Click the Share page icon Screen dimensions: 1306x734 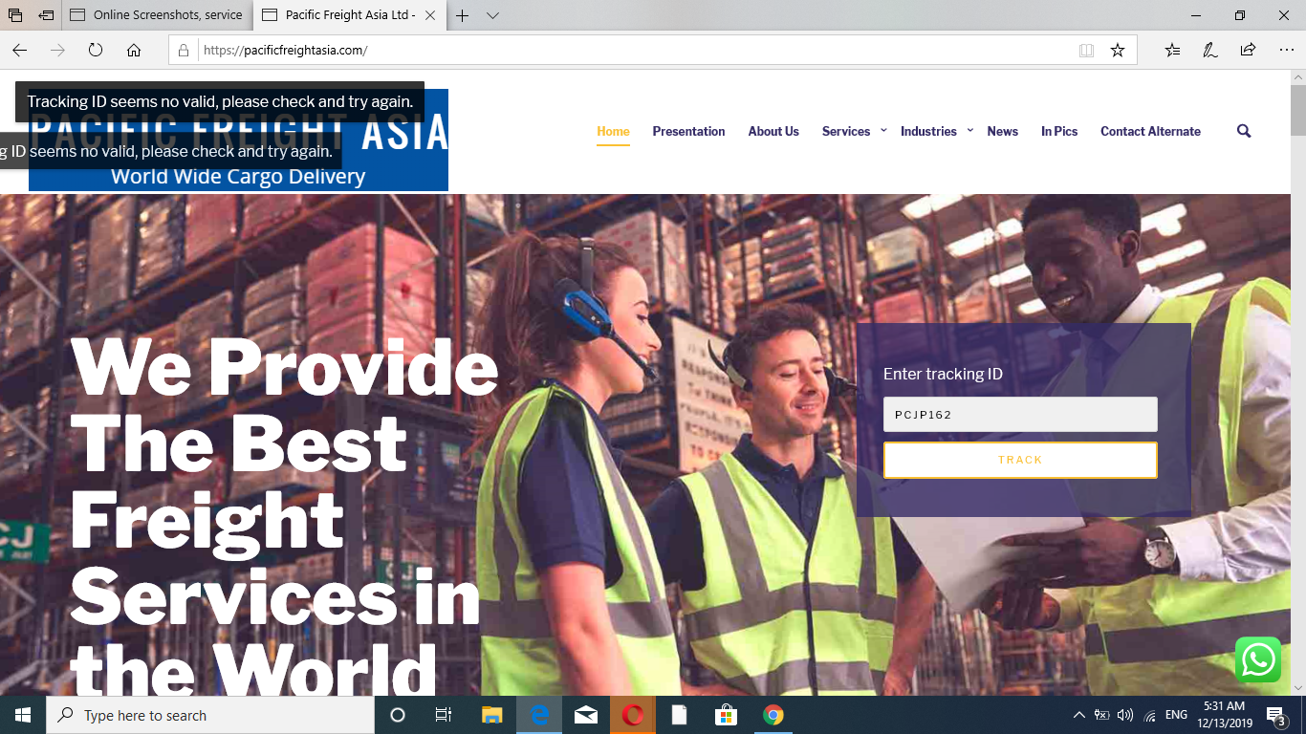pos(1248,51)
